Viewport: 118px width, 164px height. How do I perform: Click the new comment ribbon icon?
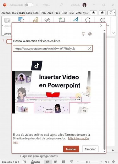62,20
